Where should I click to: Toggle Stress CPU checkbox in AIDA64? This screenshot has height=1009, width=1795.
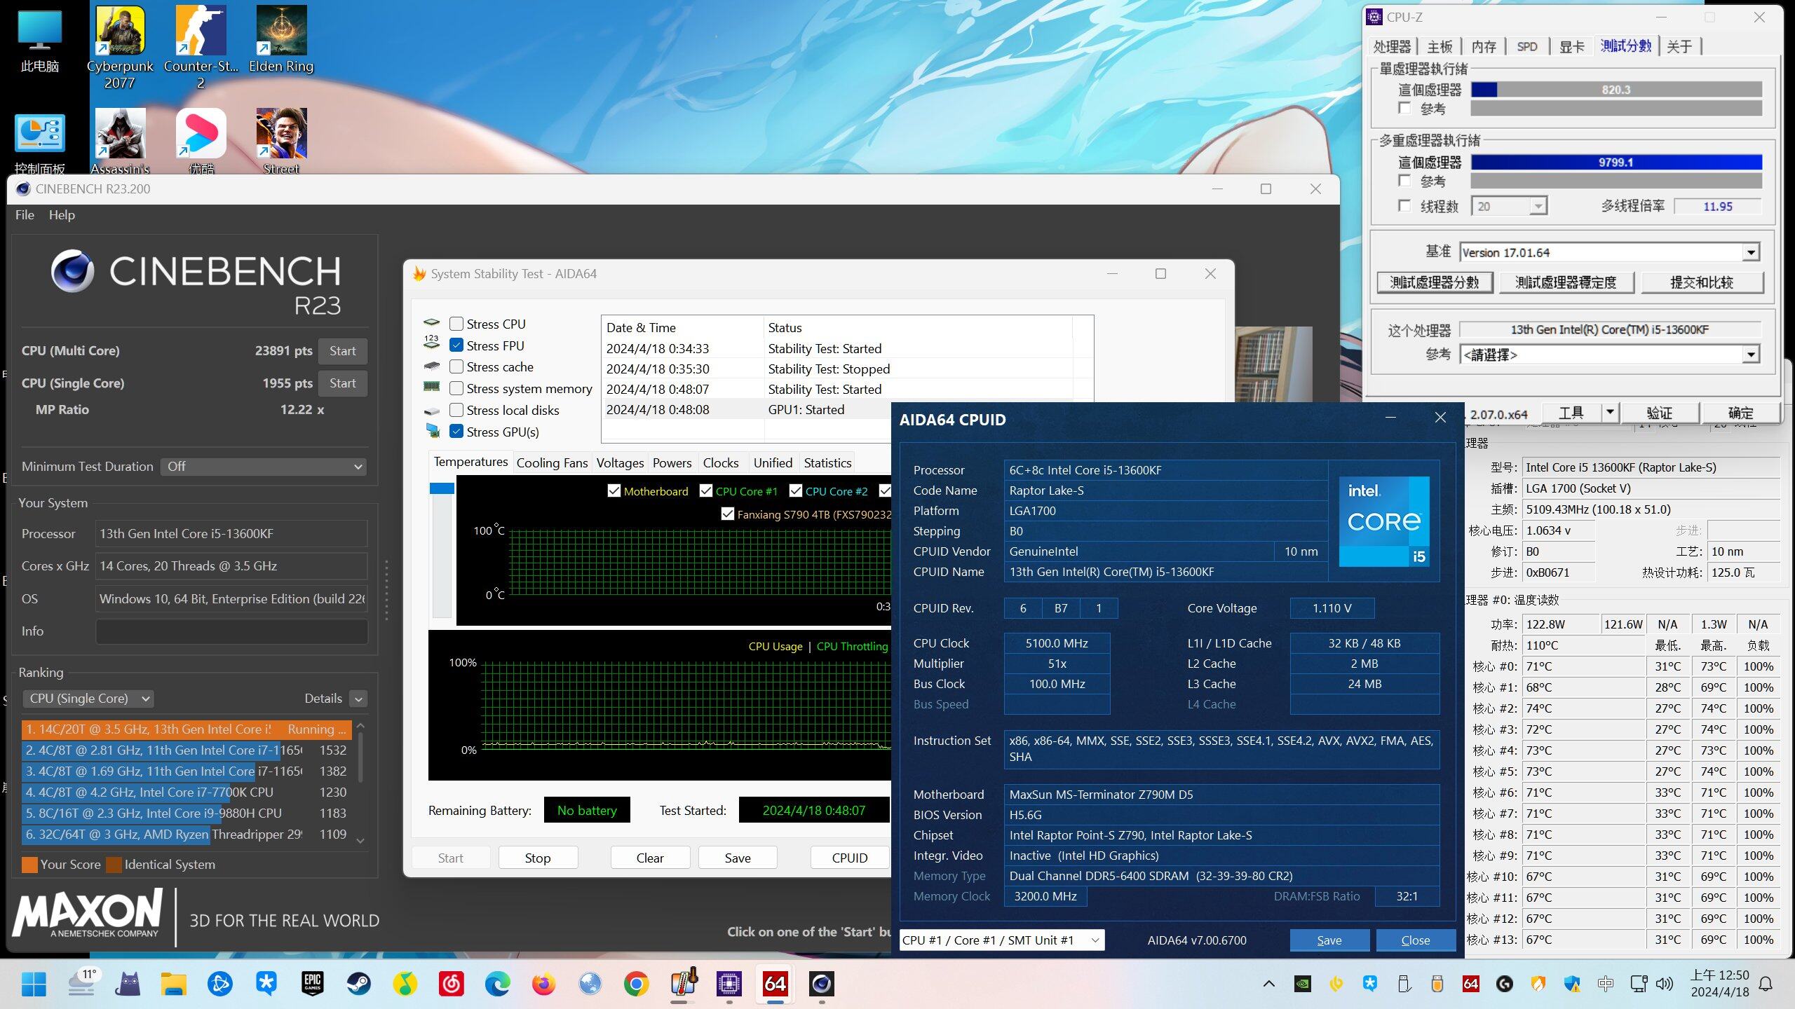[459, 325]
